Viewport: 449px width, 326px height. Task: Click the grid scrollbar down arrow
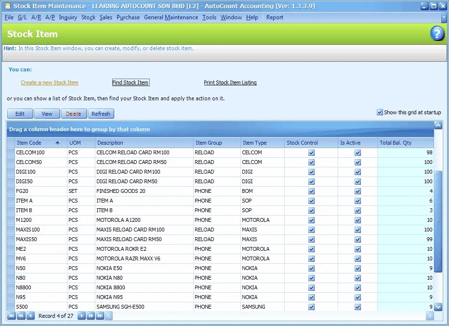(438, 307)
